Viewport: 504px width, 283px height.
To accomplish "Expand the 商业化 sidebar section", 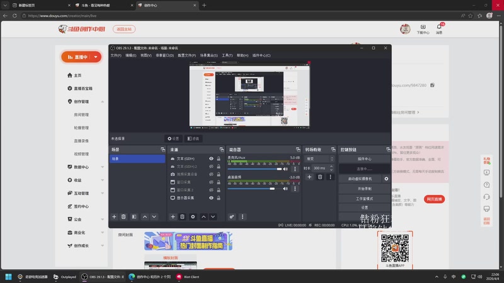I will (103, 233).
